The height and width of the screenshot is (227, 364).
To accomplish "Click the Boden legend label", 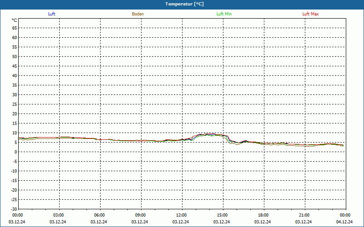I will (x=138, y=14).
